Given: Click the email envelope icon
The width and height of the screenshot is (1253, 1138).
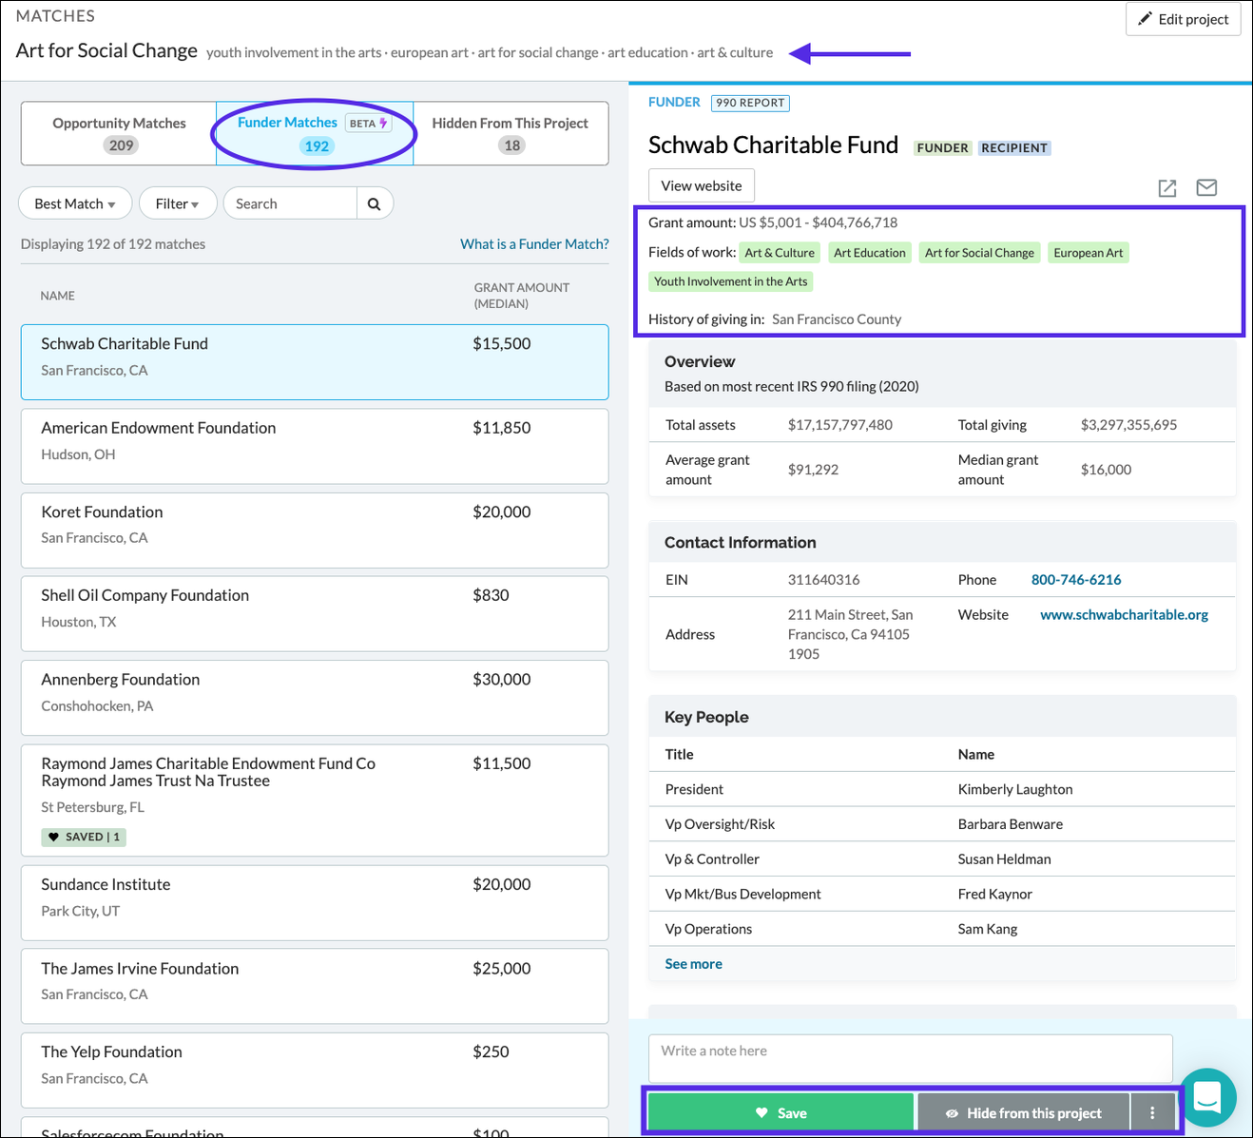Looking at the screenshot, I should click(1206, 187).
